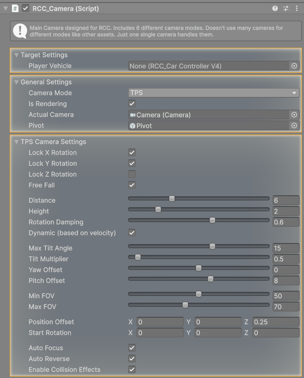304x378 pixels.
Task: Uncheck the Auto Reverse option
Action: (132, 359)
